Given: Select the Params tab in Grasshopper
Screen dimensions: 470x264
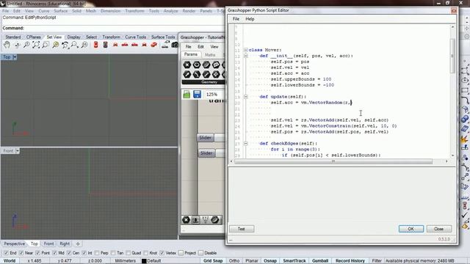Looking at the screenshot, I should pos(191,54).
